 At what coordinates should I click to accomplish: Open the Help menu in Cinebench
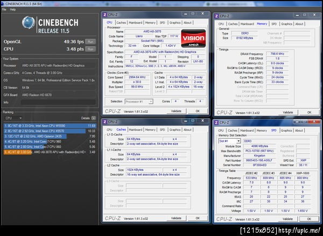click(x=13, y=10)
